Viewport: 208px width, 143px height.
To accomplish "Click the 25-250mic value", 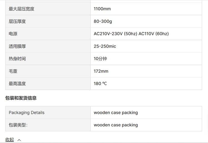I will [x=105, y=46].
